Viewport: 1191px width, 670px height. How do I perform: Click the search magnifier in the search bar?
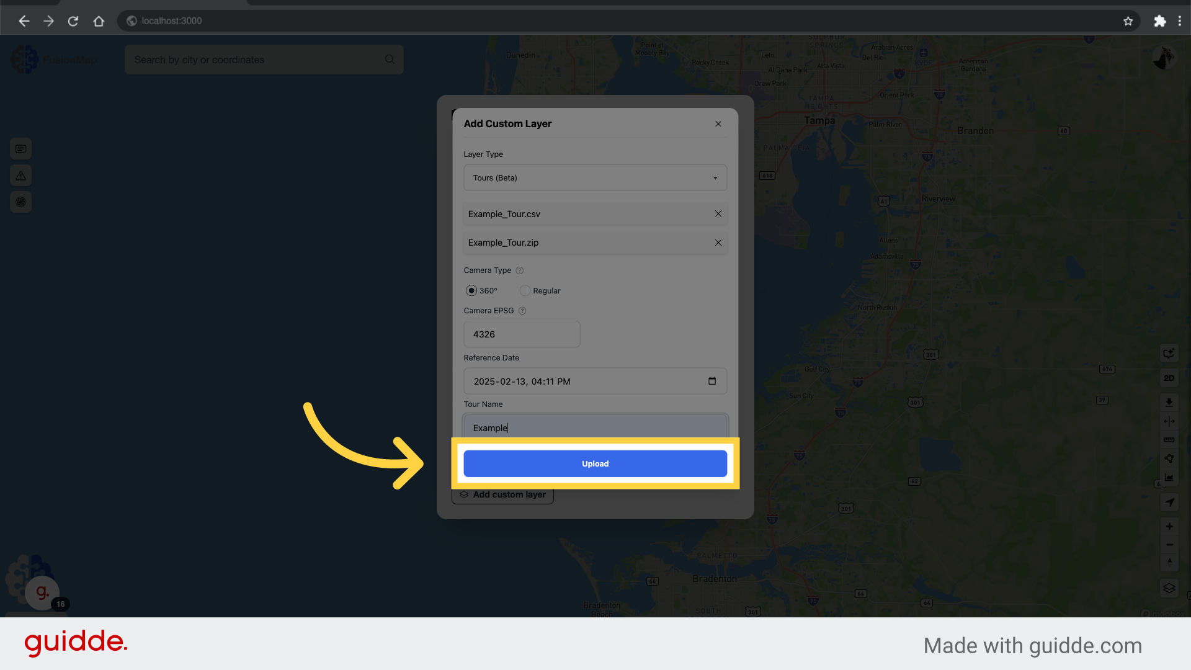[x=390, y=59]
